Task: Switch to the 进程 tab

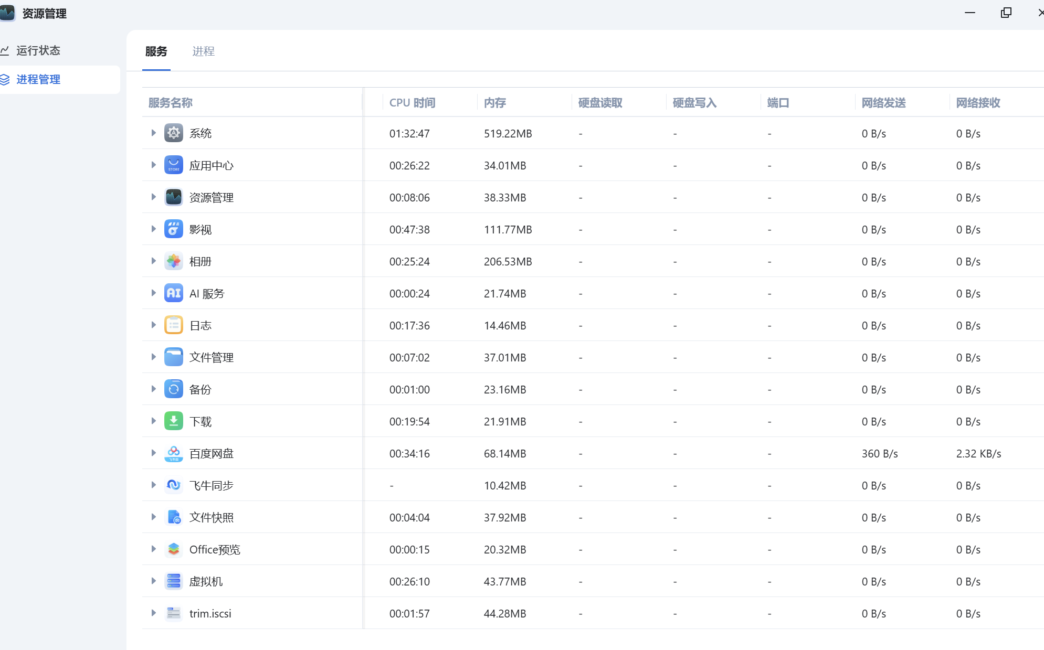Action: (203, 51)
